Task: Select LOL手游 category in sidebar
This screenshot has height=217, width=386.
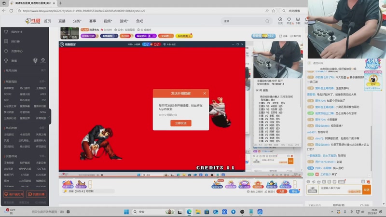Action: (x=8, y=169)
